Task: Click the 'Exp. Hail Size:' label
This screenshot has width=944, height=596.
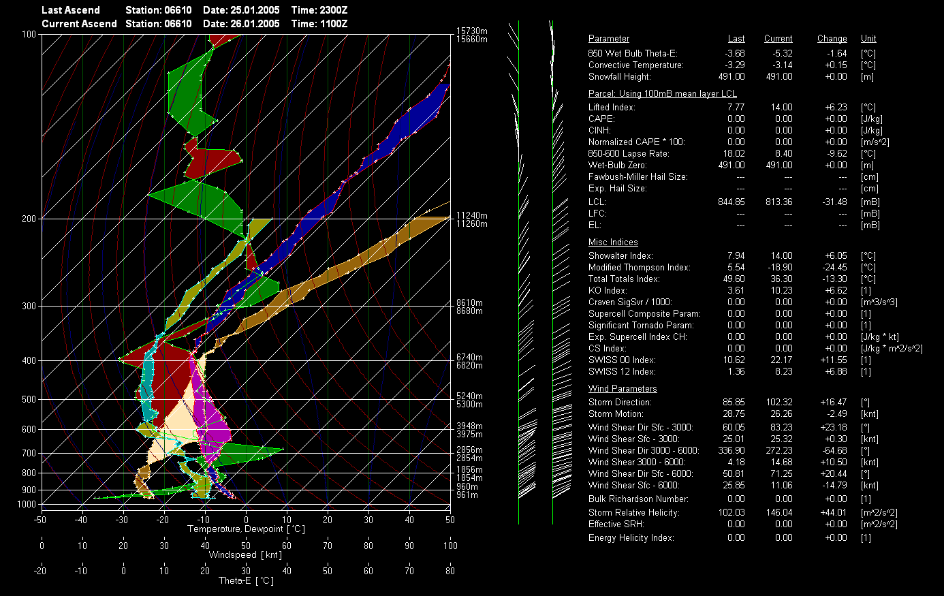Action: (618, 188)
